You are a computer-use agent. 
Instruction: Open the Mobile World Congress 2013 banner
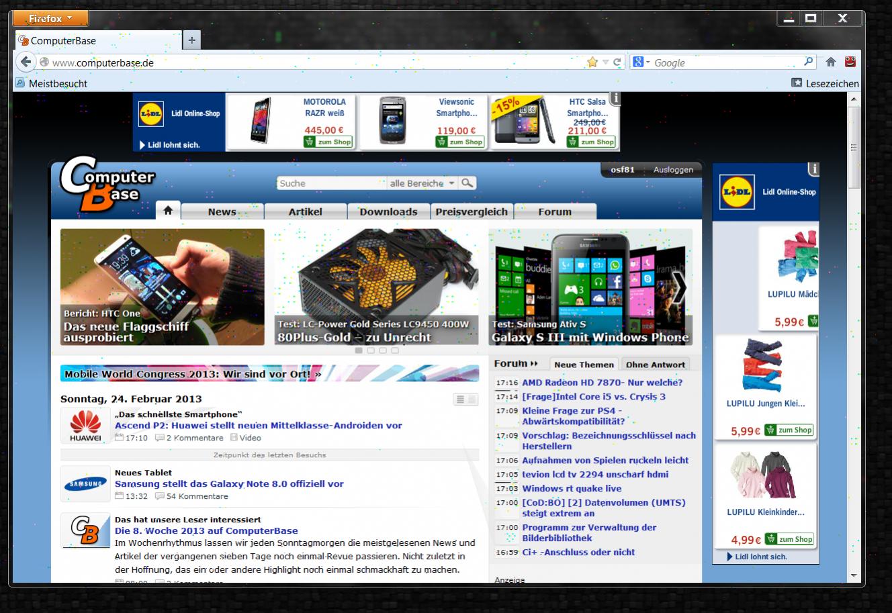tap(269, 374)
